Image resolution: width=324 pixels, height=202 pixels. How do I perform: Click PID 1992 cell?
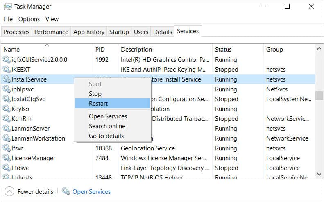[x=102, y=60]
